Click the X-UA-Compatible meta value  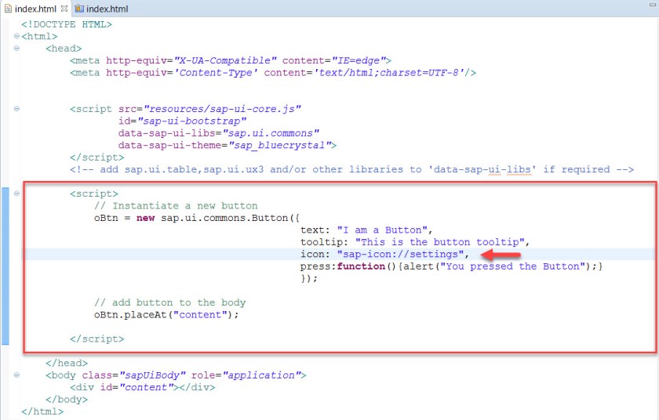225,60
